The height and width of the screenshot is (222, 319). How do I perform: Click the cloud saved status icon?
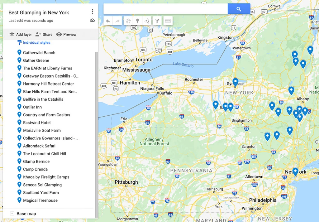[92, 20]
